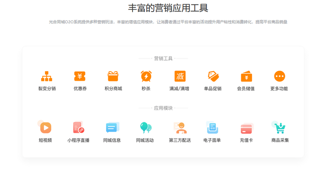Open the 充值卡 label text
This screenshot has height=169, width=310.
pos(246,140)
